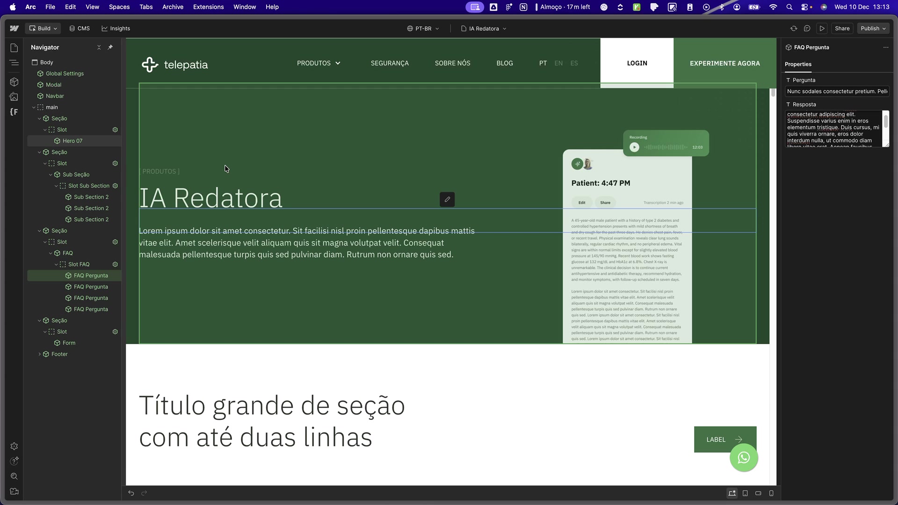Image resolution: width=898 pixels, height=505 pixels.
Task: Open the SOBRE NÓS nav link
Action: point(452,63)
